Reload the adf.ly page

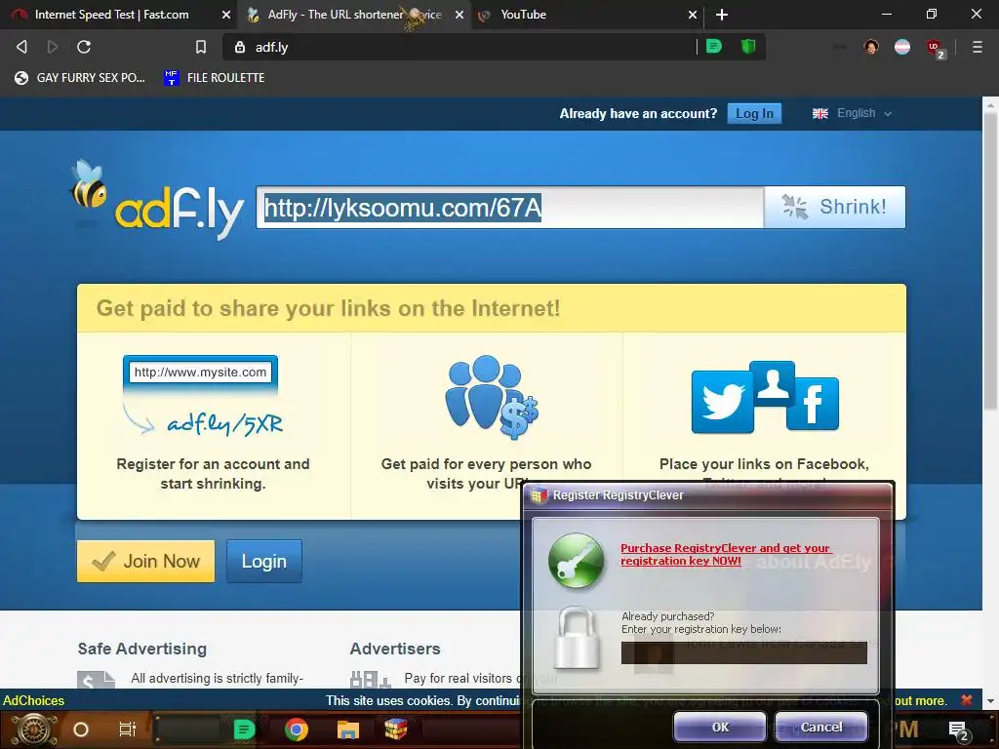(84, 47)
